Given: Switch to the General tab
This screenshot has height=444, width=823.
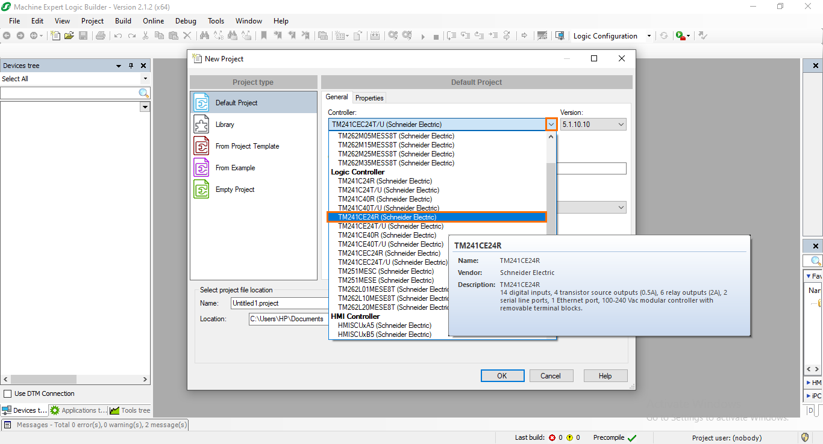Looking at the screenshot, I should (x=337, y=97).
